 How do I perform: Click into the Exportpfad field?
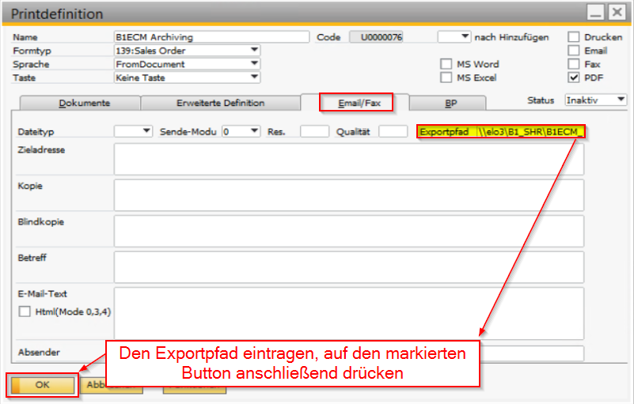pyautogui.click(x=530, y=132)
